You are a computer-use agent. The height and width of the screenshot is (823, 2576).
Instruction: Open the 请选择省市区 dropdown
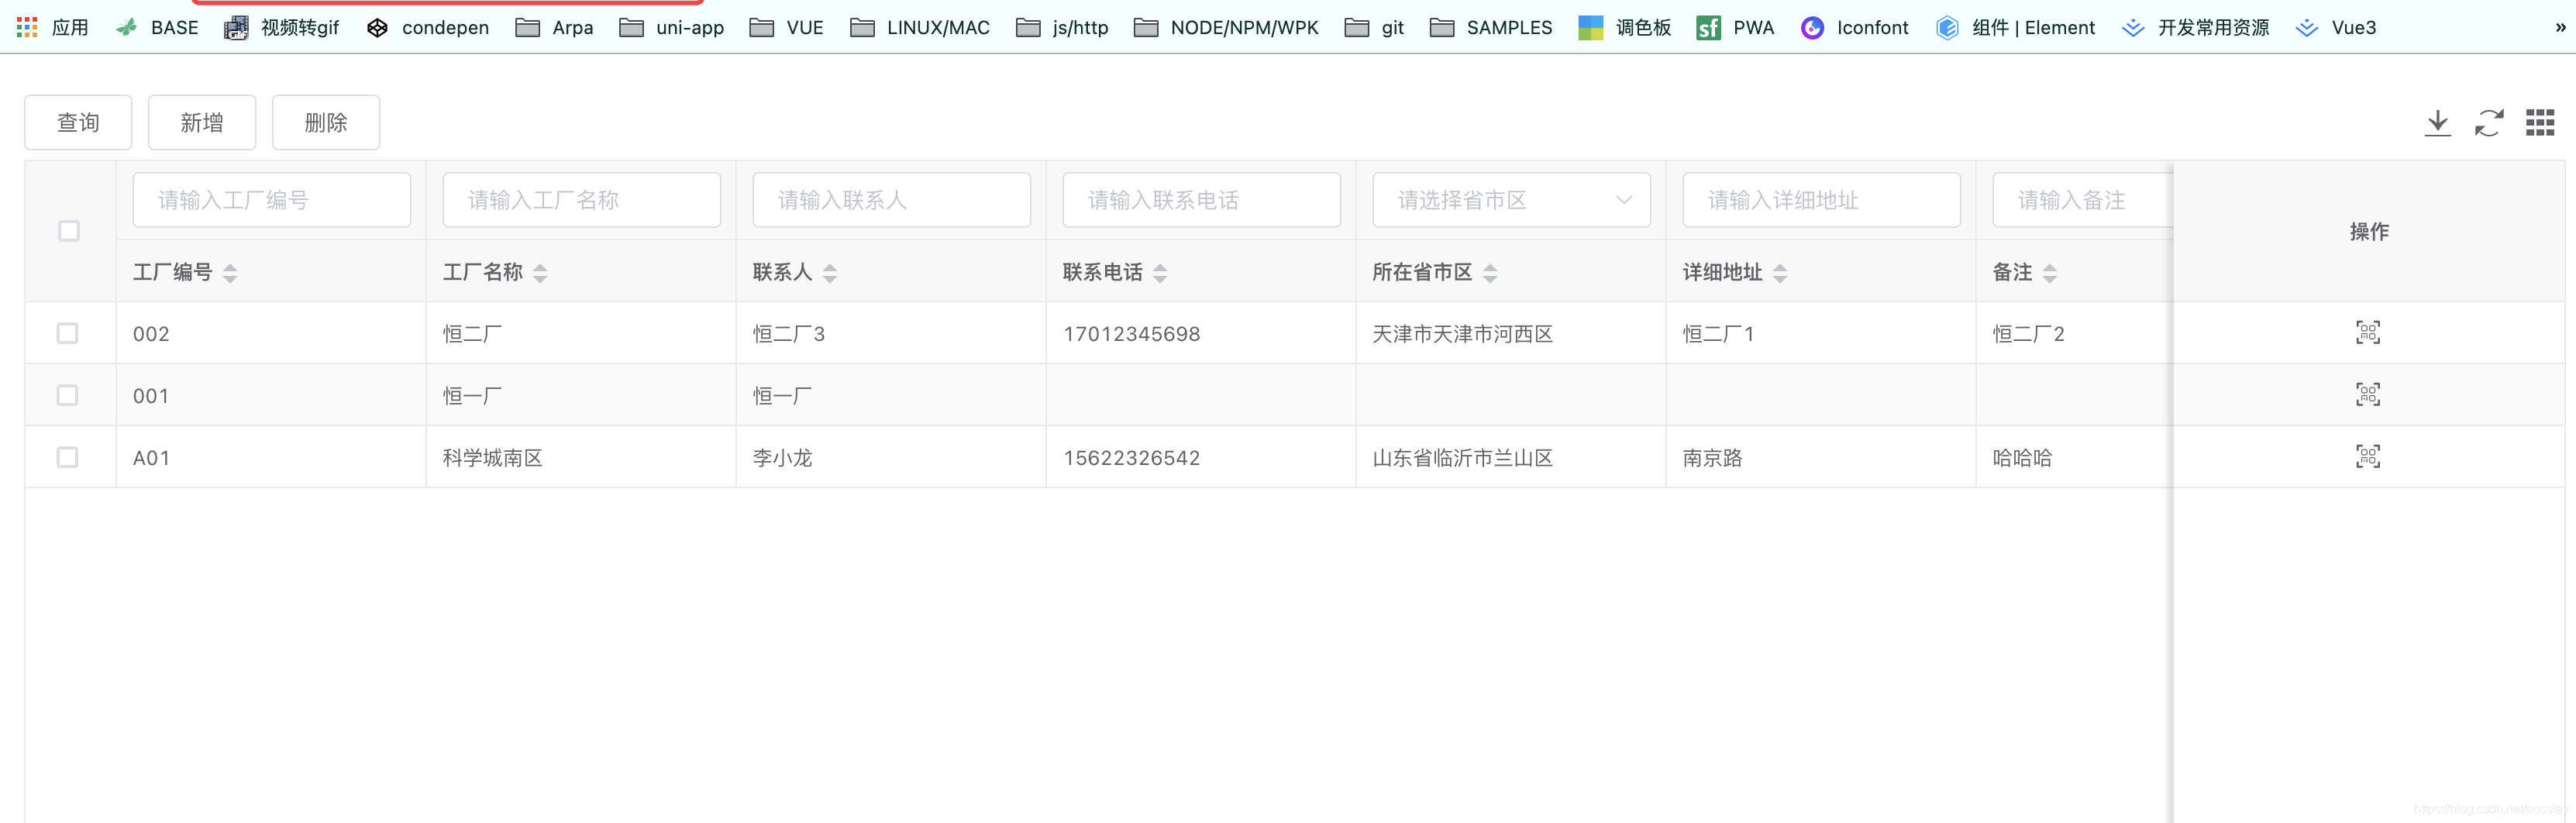pyautogui.click(x=1511, y=200)
